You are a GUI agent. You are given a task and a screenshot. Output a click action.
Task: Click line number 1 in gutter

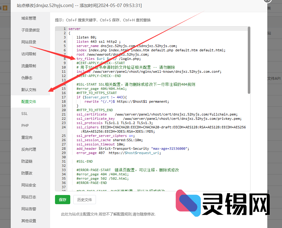[64, 29]
